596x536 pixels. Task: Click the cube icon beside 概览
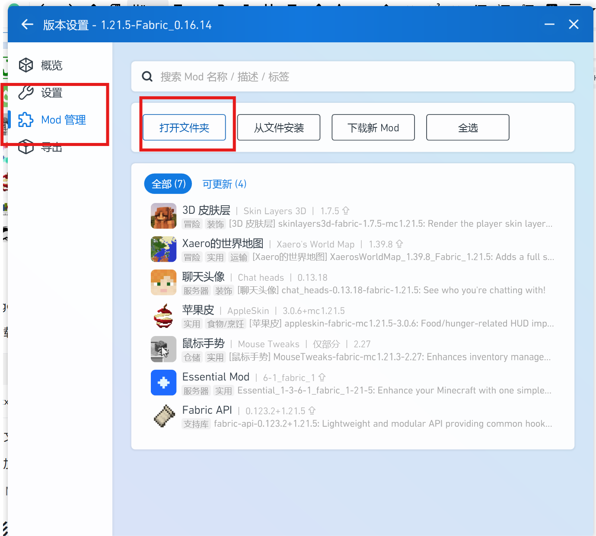26,65
